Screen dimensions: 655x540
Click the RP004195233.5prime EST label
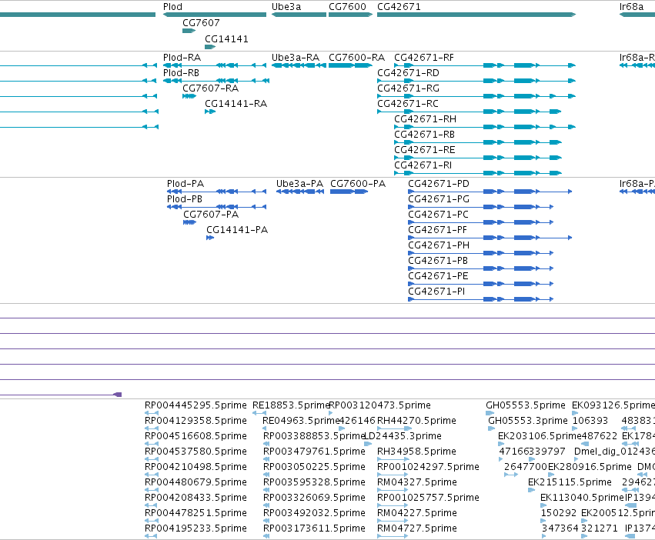(195, 528)
